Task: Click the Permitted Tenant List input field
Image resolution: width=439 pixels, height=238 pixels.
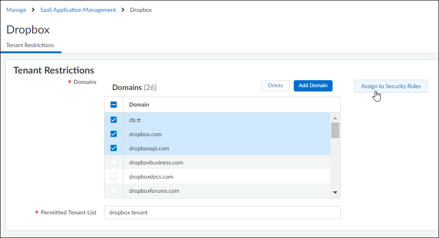Action: pos(222,213)
